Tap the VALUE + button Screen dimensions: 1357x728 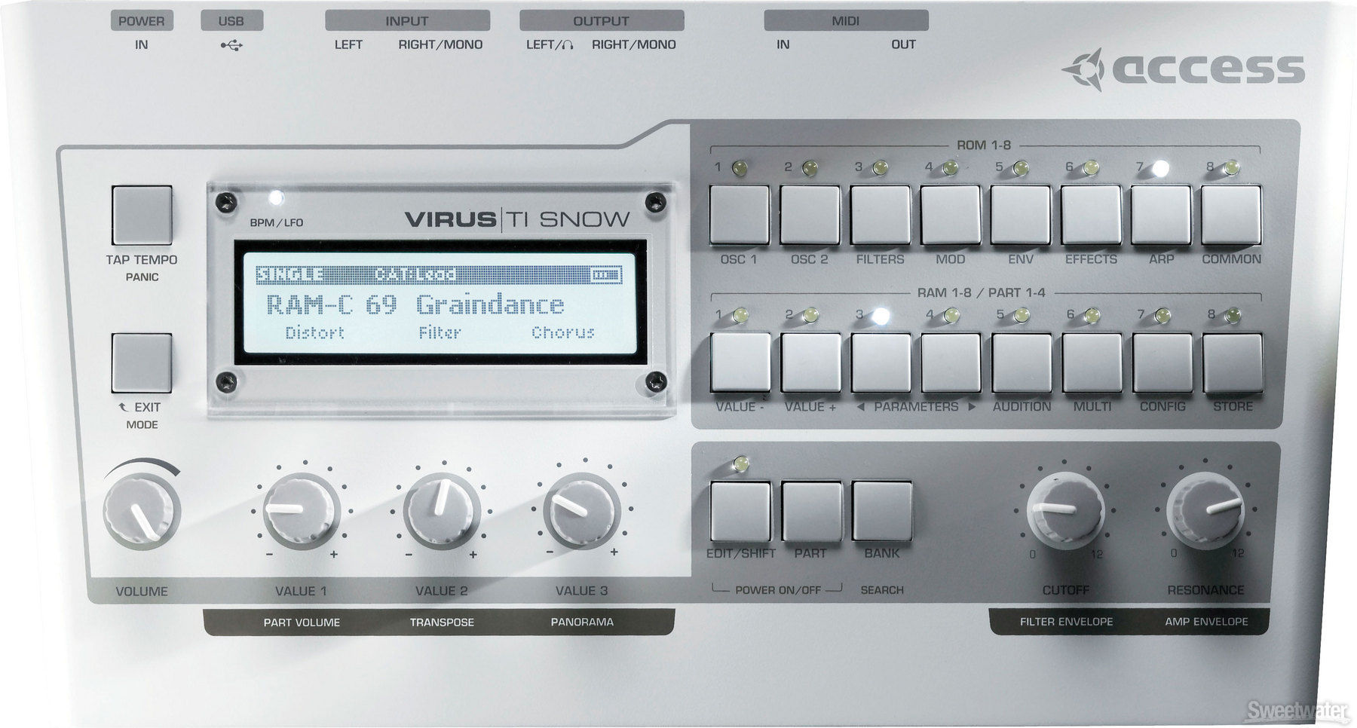(x=811, y=362)
